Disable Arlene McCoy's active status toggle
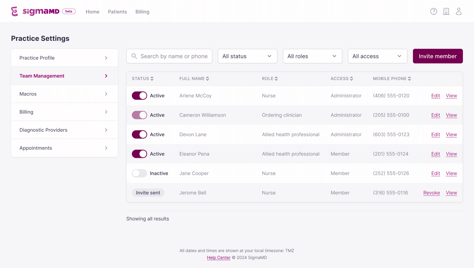Screen dimensions: 474x268 [x=139, y=95]
